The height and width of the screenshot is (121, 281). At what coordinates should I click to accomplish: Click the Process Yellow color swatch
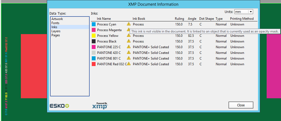(x=94, y=36)
